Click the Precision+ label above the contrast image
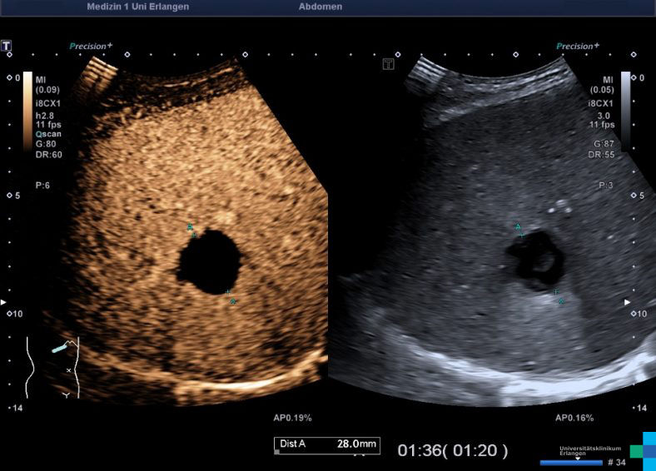The height and width of the screenshot is (471, 656). [91, 47]
